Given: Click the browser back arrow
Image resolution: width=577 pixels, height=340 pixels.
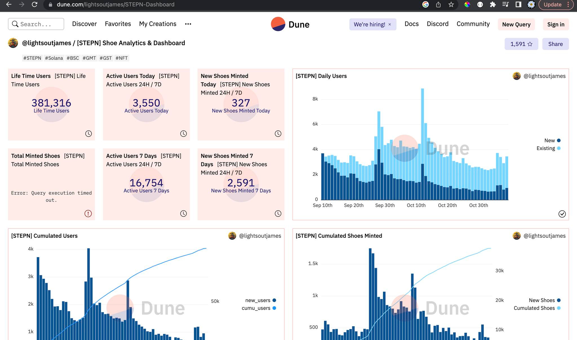Looking at the screenshot, I should [9, 4].
